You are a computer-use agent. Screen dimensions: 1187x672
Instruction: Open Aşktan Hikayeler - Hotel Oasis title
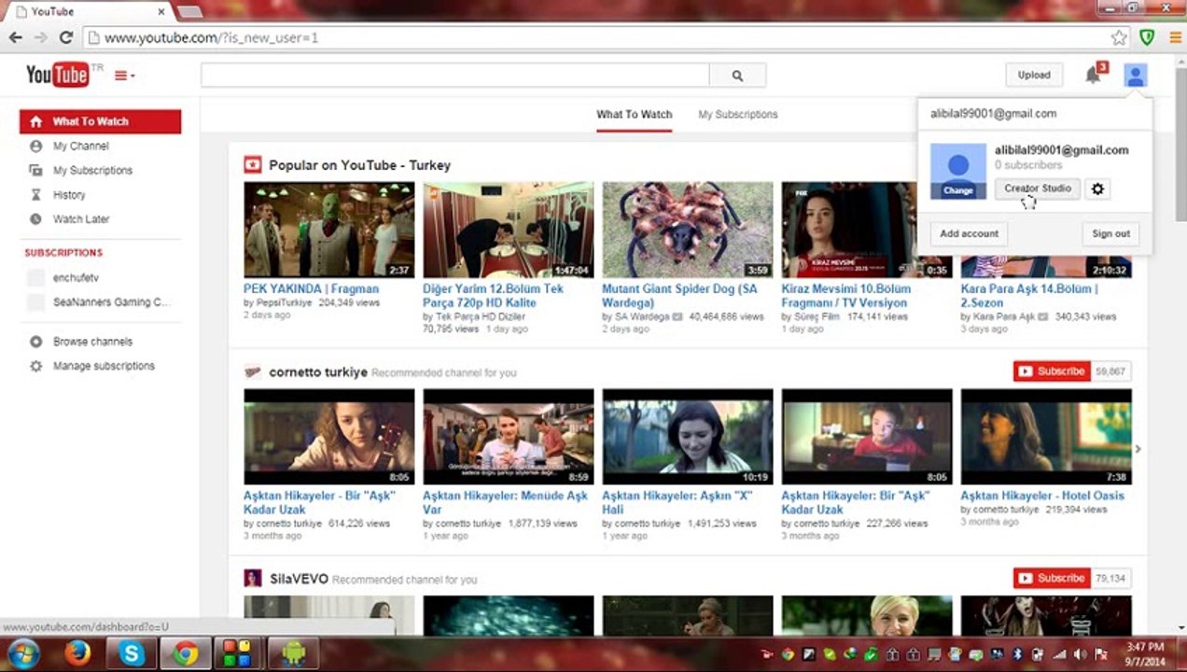point(1042,496)
